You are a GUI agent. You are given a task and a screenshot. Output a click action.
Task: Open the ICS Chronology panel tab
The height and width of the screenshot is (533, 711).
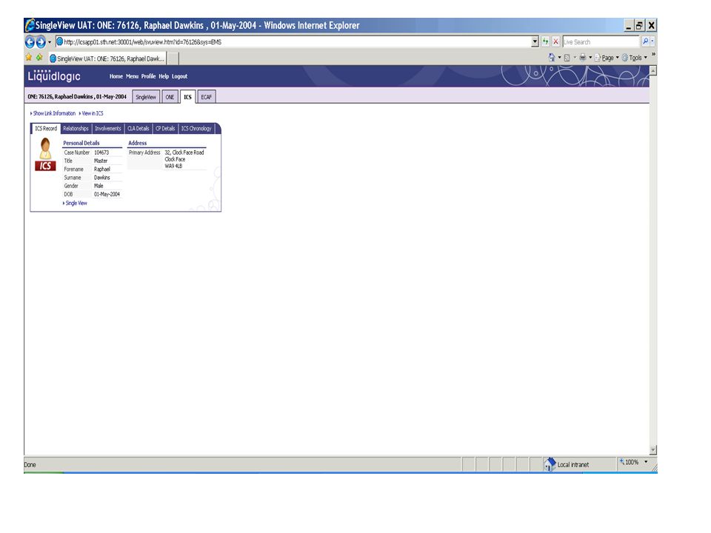[x=196, y=129]
